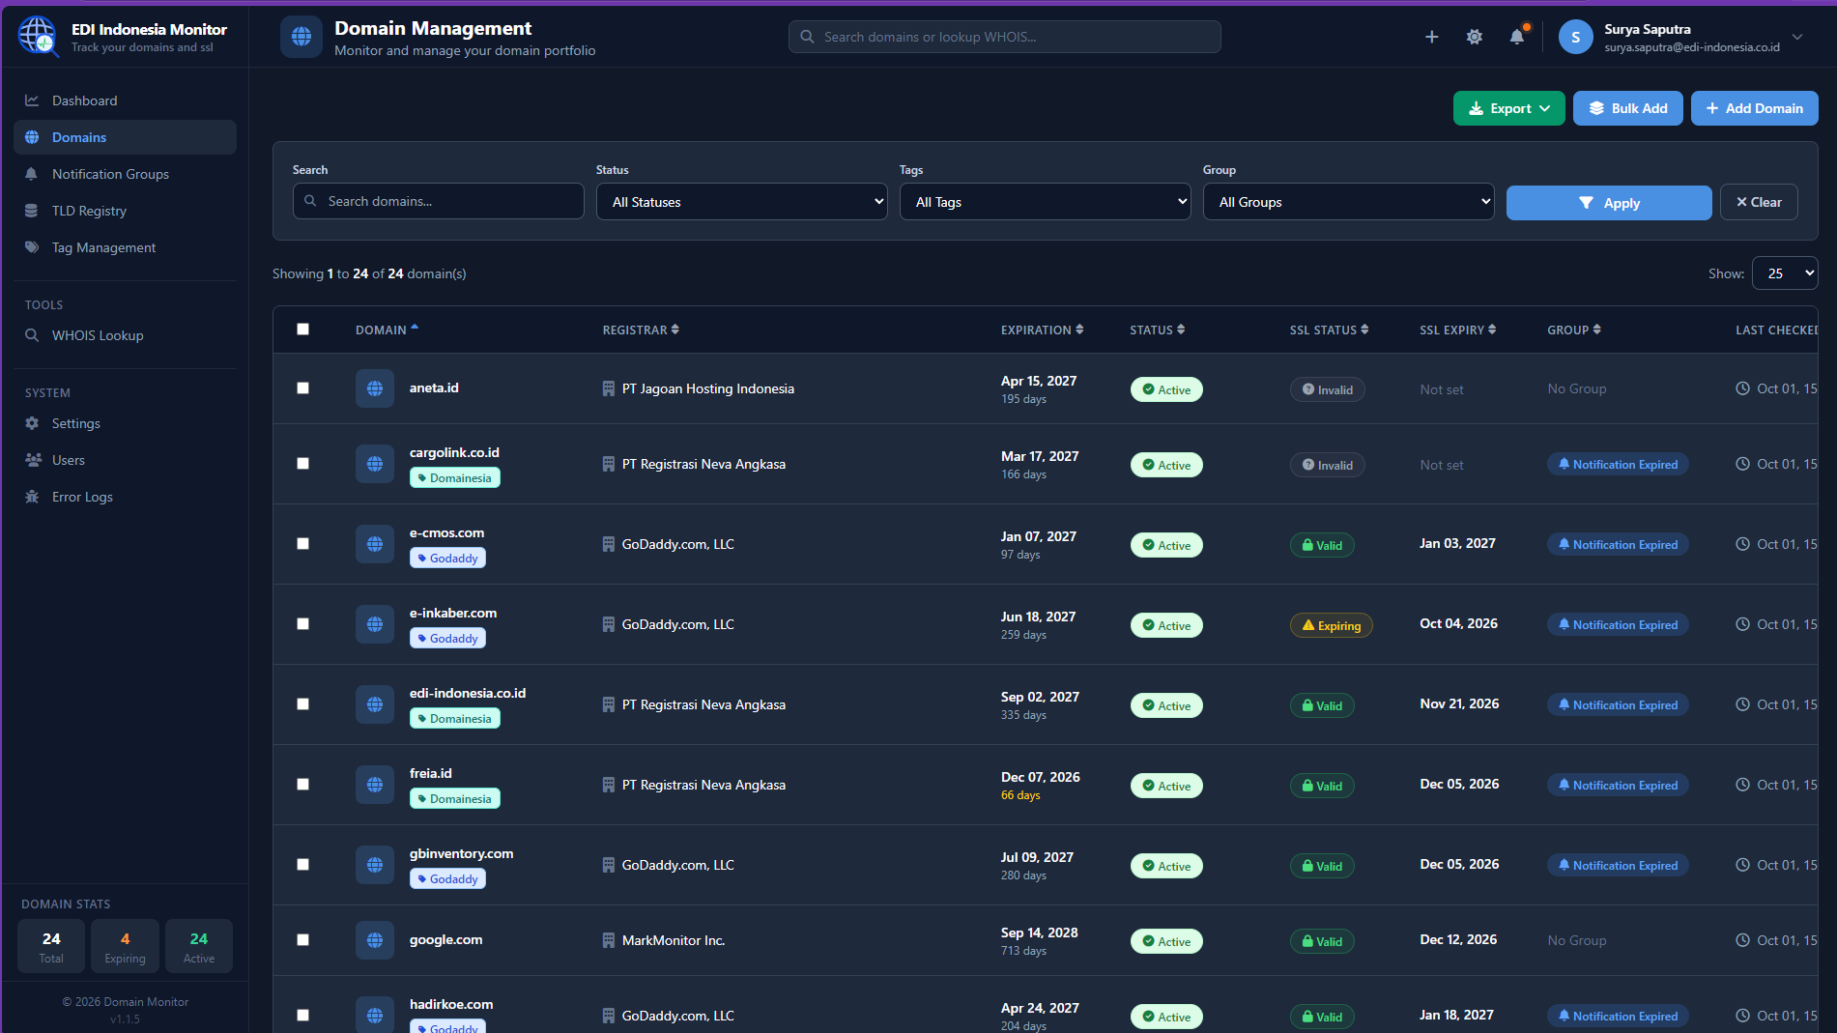Check the e-cmos.com row checkbox
The height and width of the screenshot is (1033, 1837).
click(302, 544)
